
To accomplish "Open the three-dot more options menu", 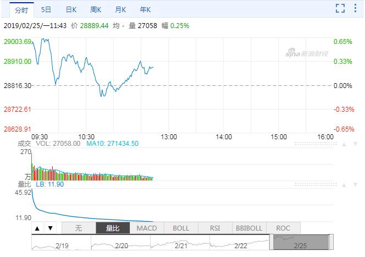I will point(356,8).
